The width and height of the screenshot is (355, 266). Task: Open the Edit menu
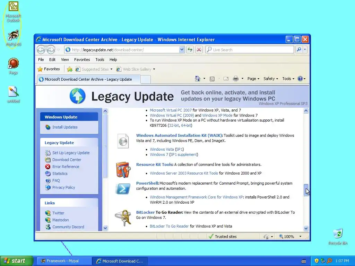coord(52,60)
